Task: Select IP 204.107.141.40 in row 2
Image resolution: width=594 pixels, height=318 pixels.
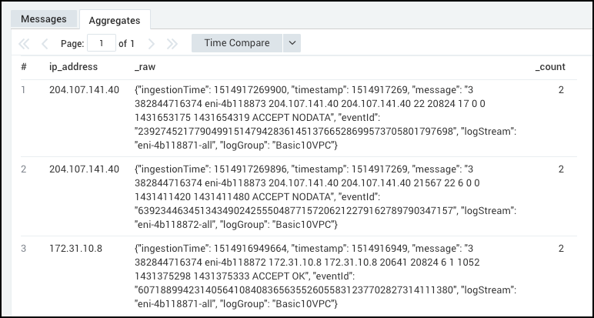Action: pyautogui.click(x=84, y=169)
